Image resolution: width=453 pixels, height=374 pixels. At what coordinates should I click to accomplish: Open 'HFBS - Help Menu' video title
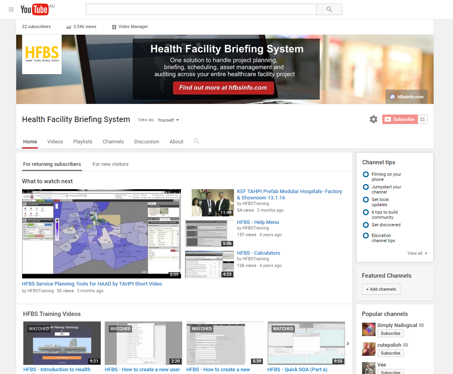tap(258, 222)
